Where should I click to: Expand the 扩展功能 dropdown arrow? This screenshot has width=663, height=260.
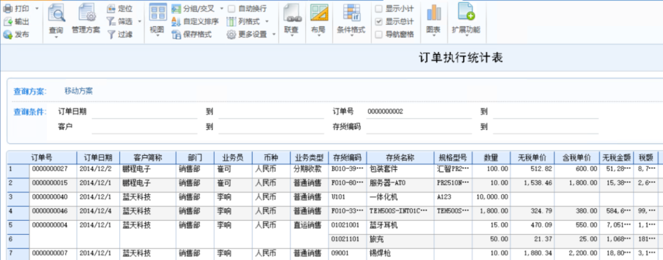point(465,37)
